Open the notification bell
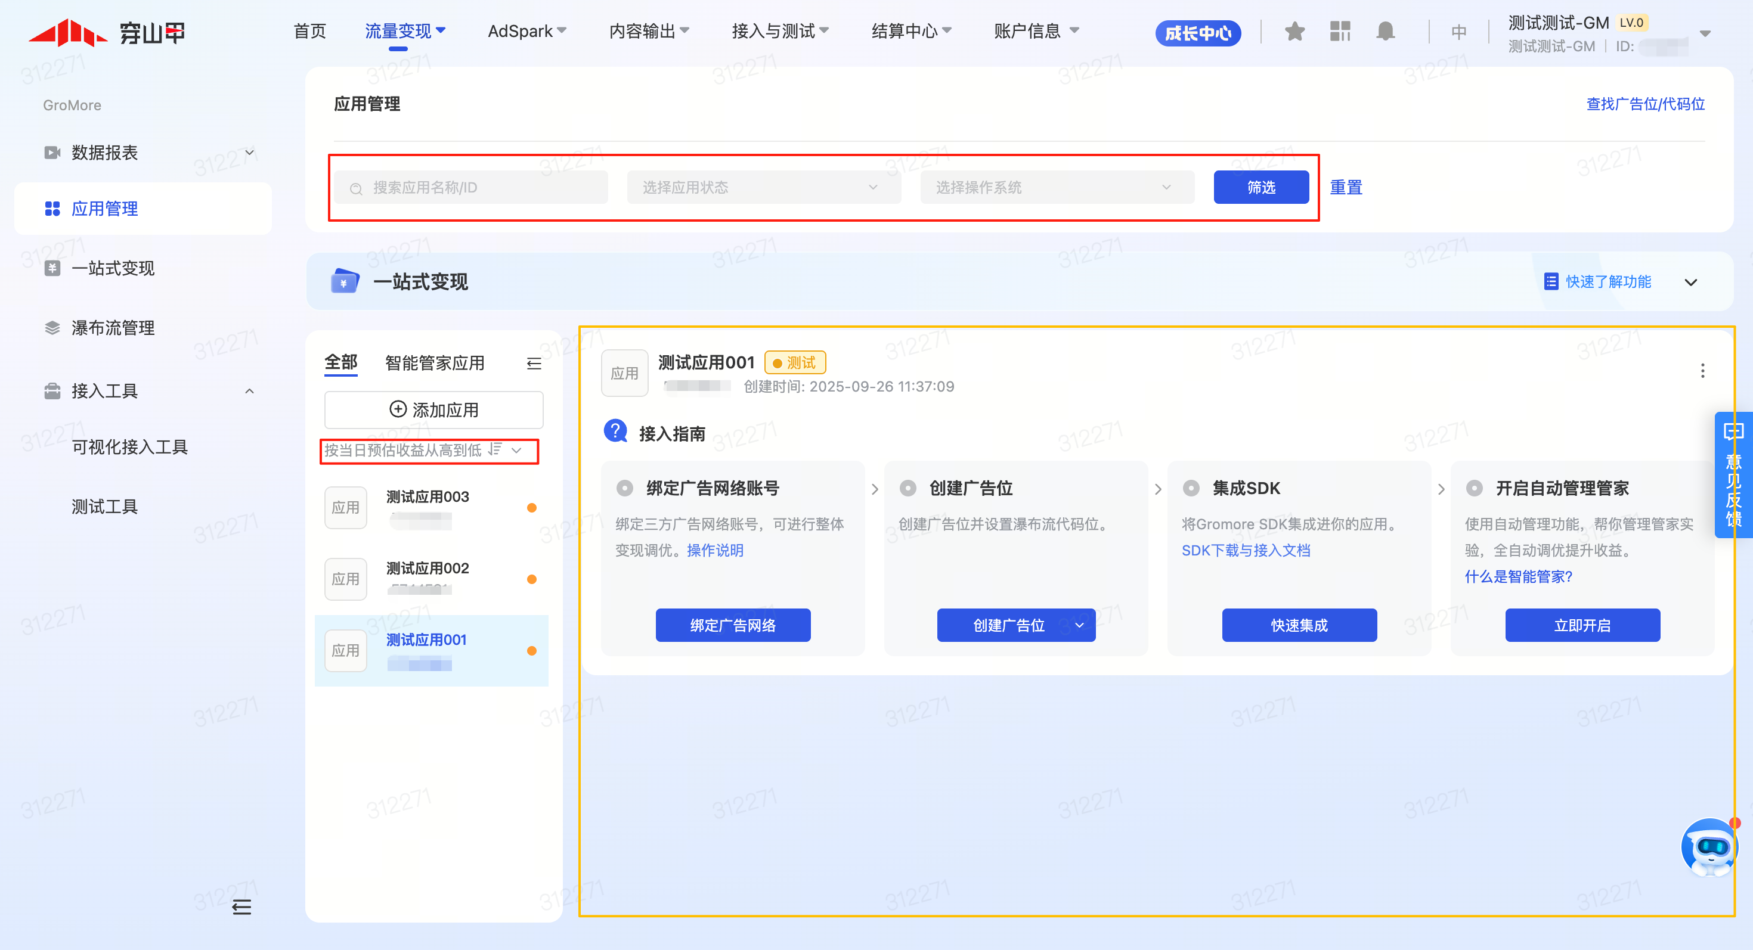 point(1385,31)
